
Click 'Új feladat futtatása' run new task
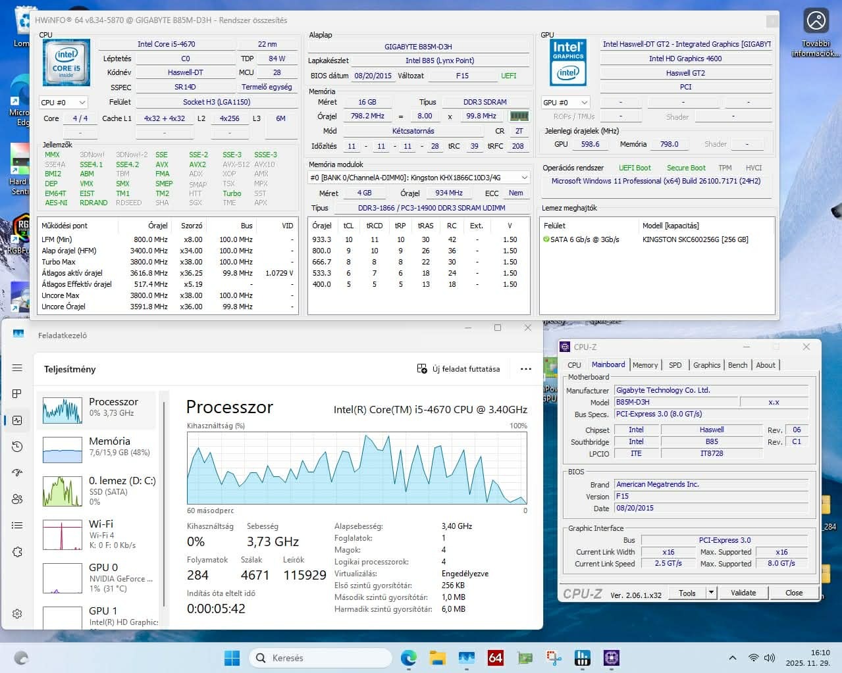[x=459, y=369]
